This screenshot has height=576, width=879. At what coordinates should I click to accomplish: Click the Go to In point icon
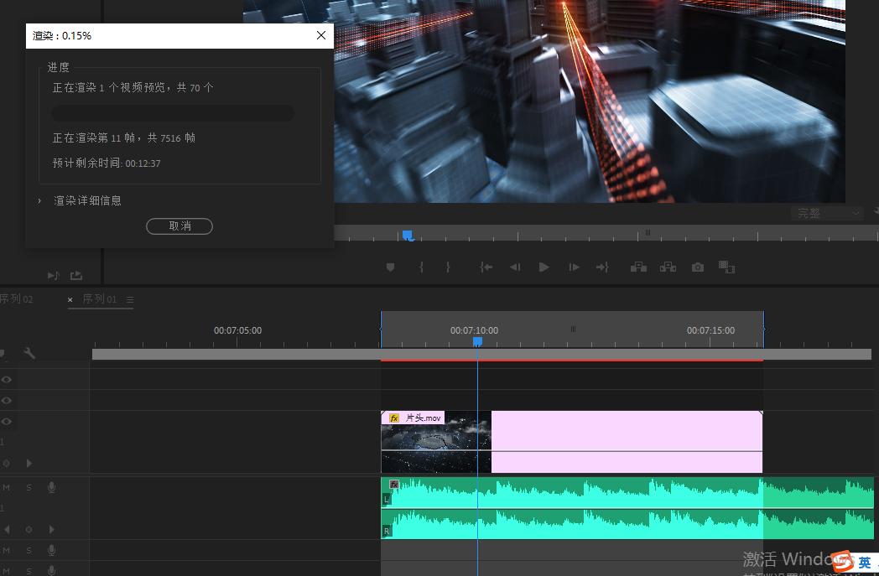tap(486, 267)
